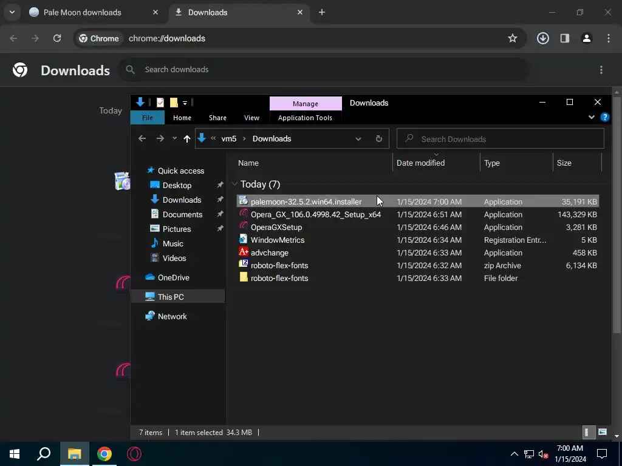Open the Application Tools ribbon tab
Image resolution: width=622 pixels, height=466 pixels.
(x=305, y=118)
